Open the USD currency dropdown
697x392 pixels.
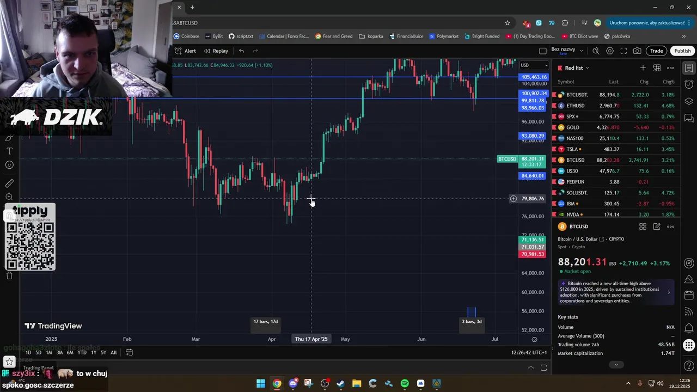[x=534, y=65]
